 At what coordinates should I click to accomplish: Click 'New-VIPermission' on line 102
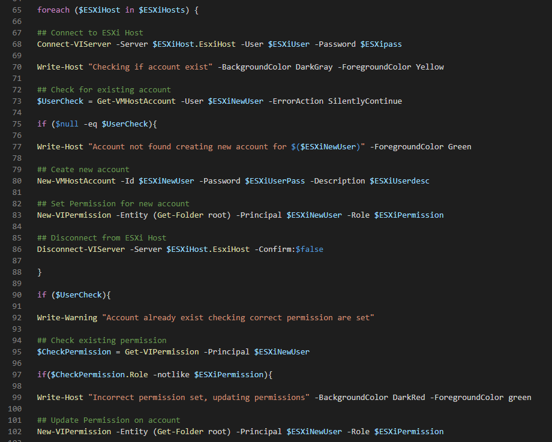click(74, 432)
